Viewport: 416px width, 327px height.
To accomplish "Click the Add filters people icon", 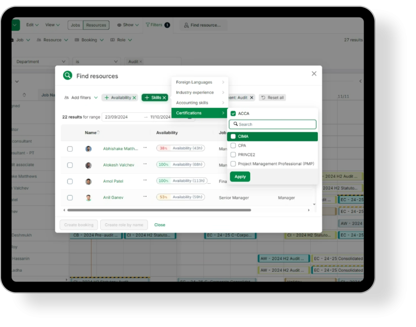I will coord(66,97).
